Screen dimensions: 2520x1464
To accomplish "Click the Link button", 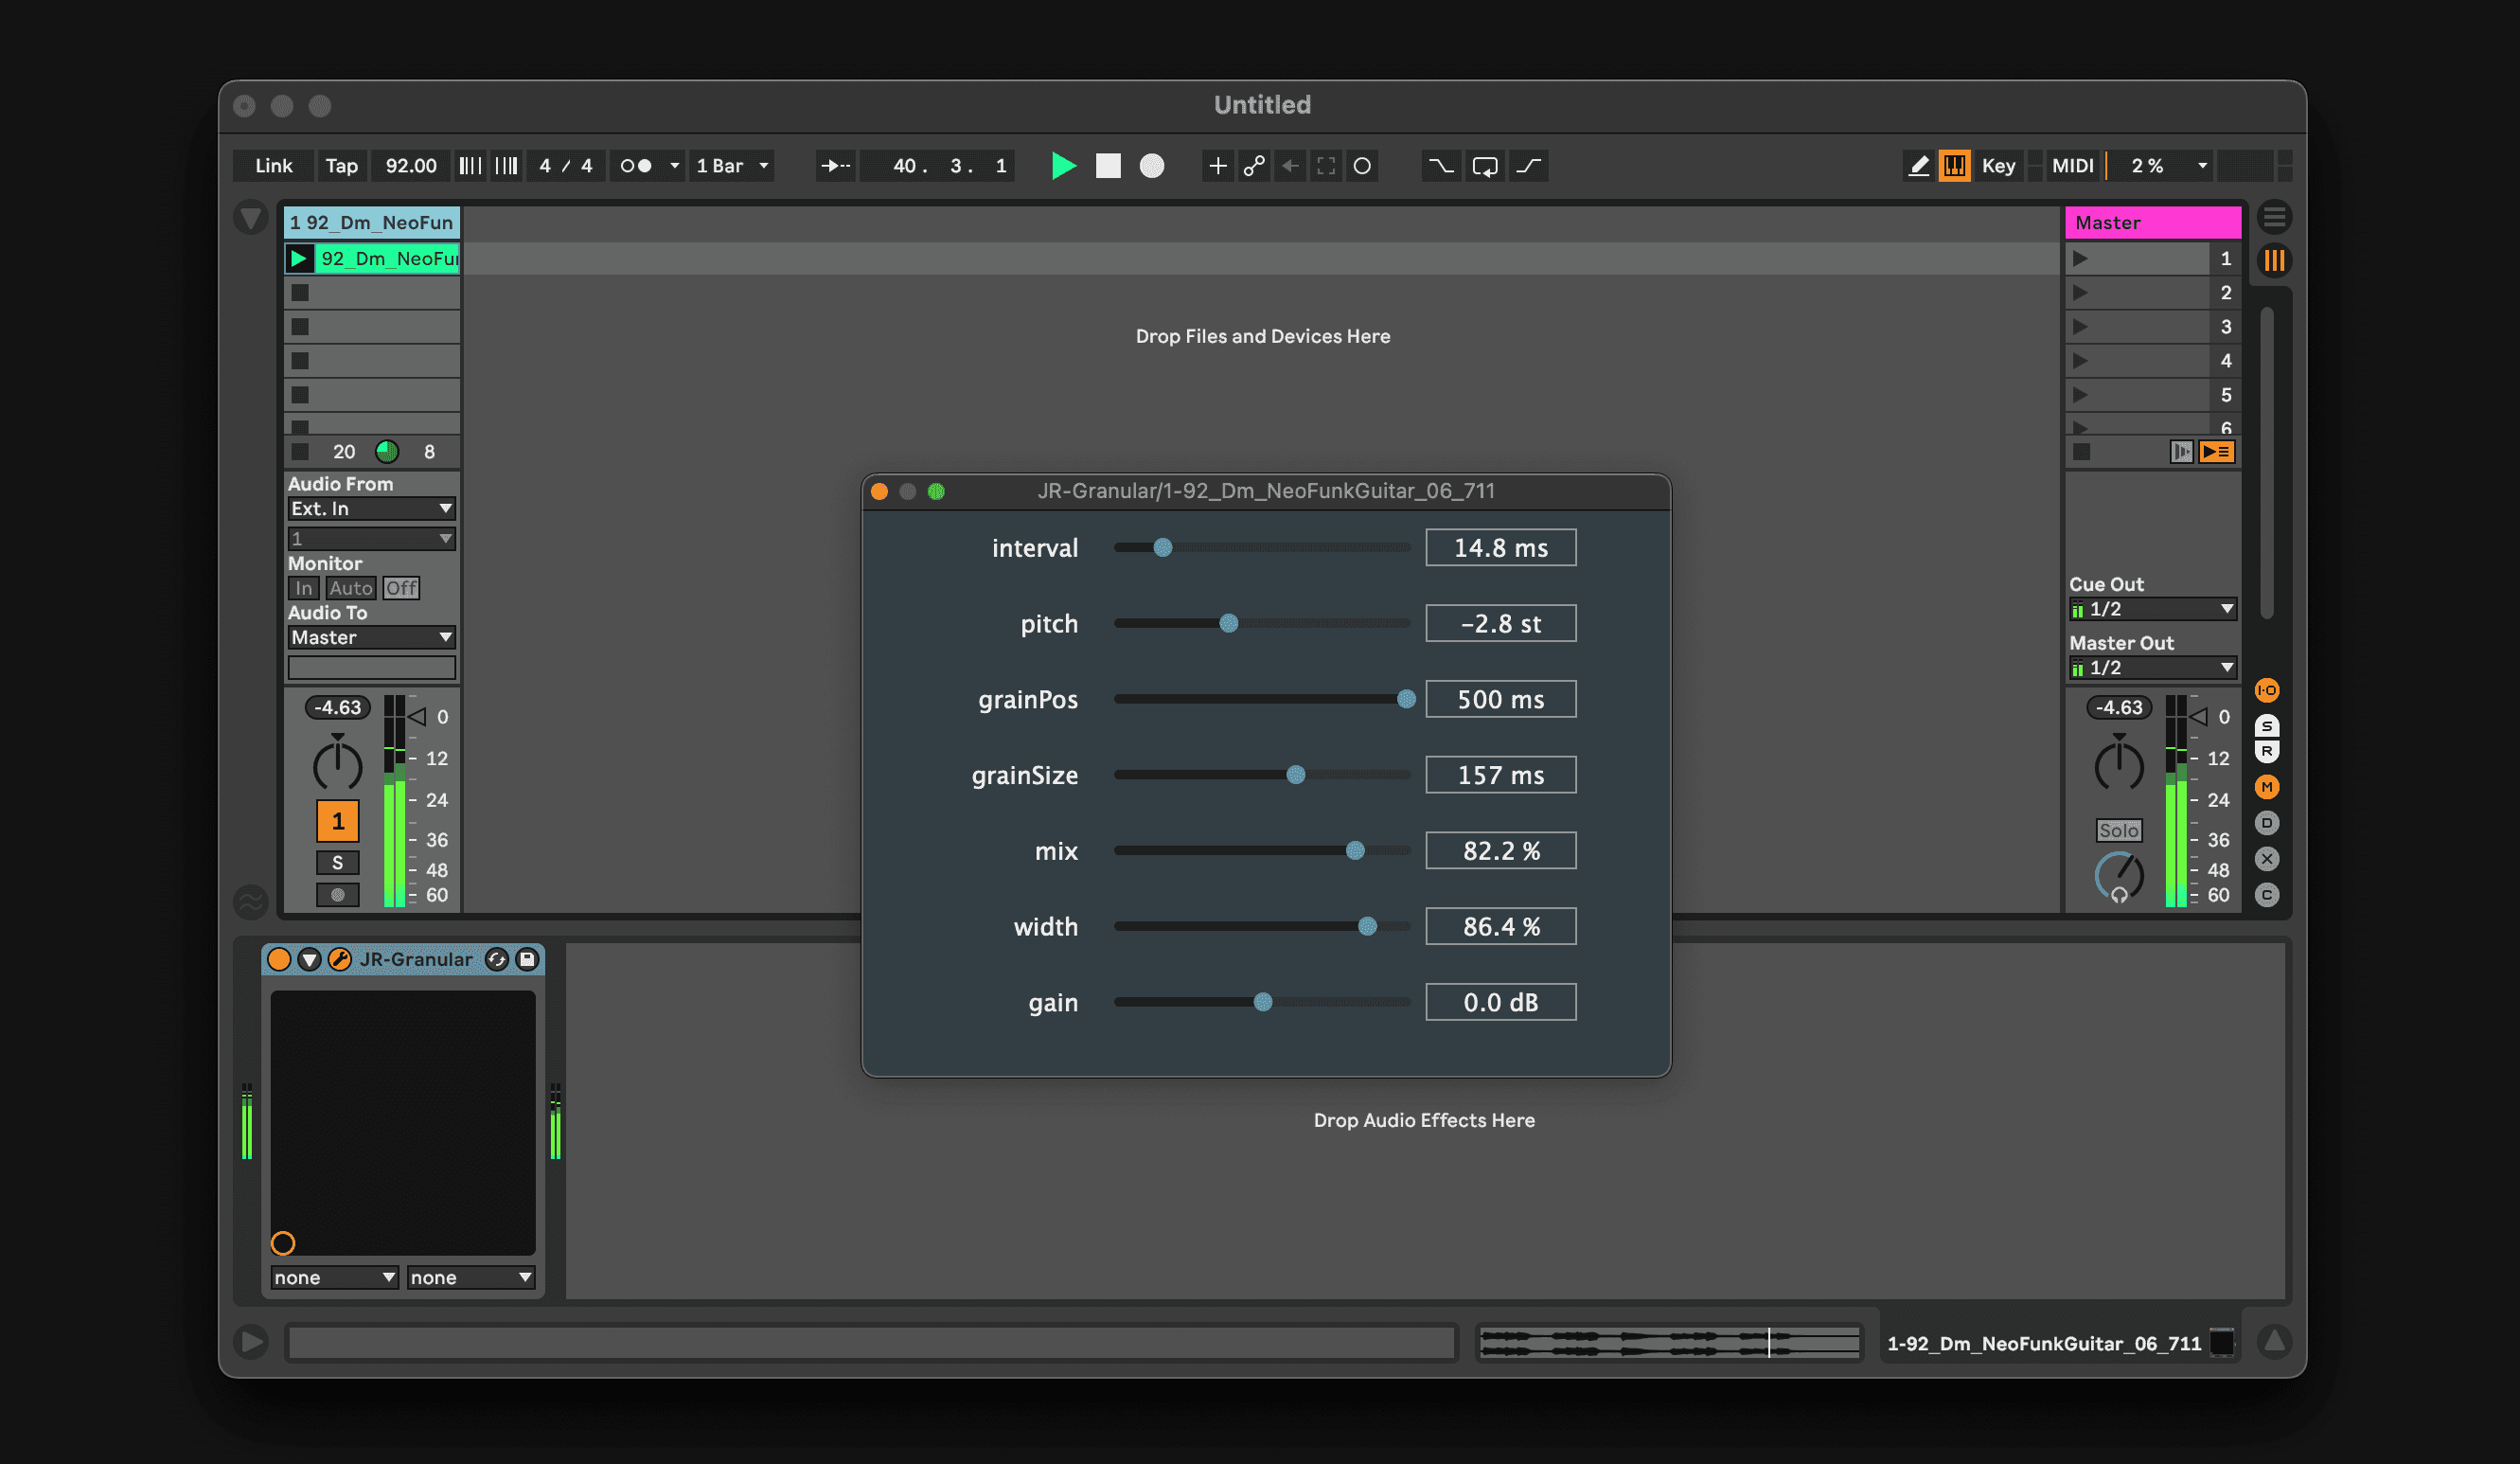I will tap(273, 166).
